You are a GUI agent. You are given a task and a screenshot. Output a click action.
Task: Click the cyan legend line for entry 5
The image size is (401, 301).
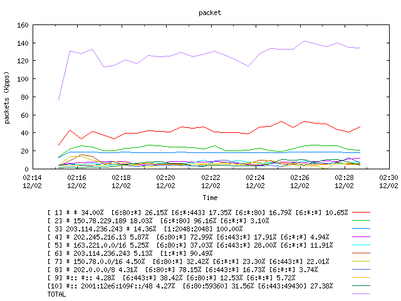(361, 245)
